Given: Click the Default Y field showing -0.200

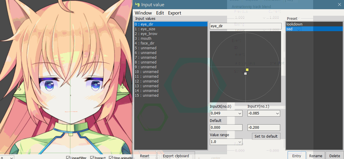Looking at the screenshot, I should tap(264, 128).
